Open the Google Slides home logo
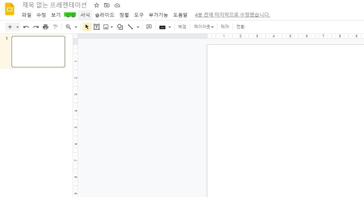 (x=10, y=9)
